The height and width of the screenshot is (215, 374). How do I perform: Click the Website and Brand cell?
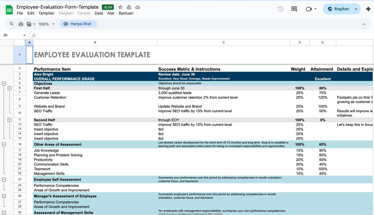pyautogui.click(x=95, y=106)
